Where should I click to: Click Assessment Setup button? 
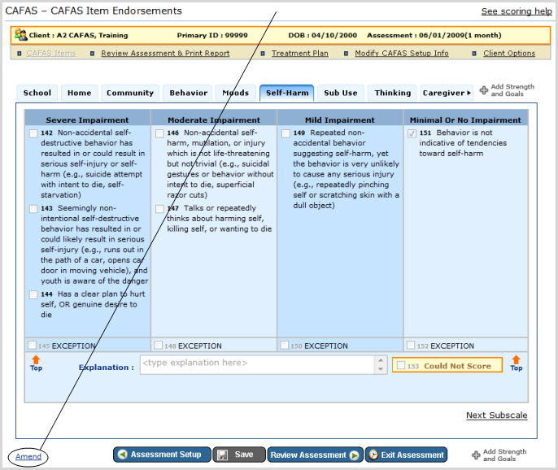(162, 455)
